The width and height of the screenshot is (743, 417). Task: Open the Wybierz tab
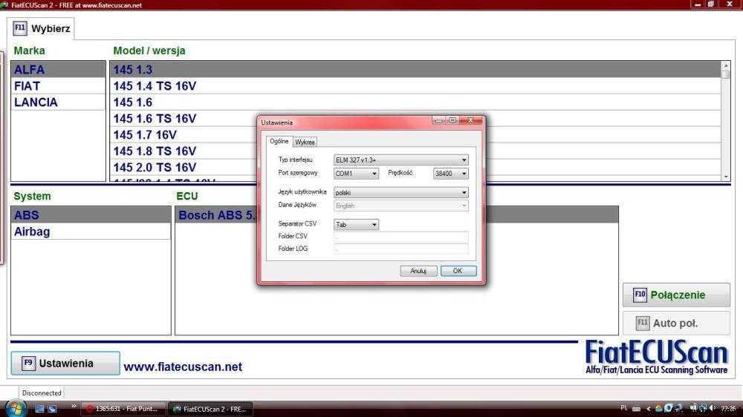click(42, 28)
